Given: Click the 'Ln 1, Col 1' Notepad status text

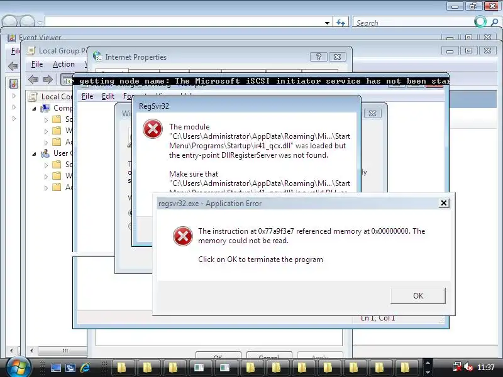Looking at the screenshot, I should [378, 318].
